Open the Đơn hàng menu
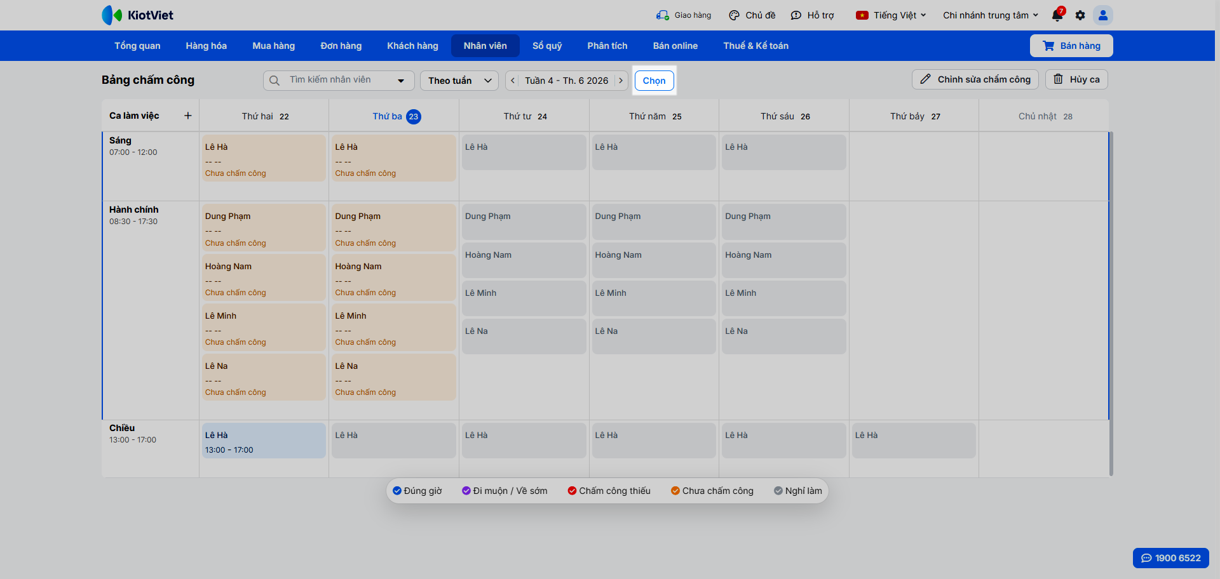This screenshot has height=579, width=1220. [341, 46]
